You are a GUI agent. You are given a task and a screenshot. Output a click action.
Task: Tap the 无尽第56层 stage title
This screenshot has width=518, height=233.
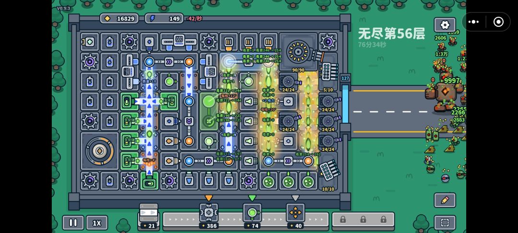coord(391,34)
